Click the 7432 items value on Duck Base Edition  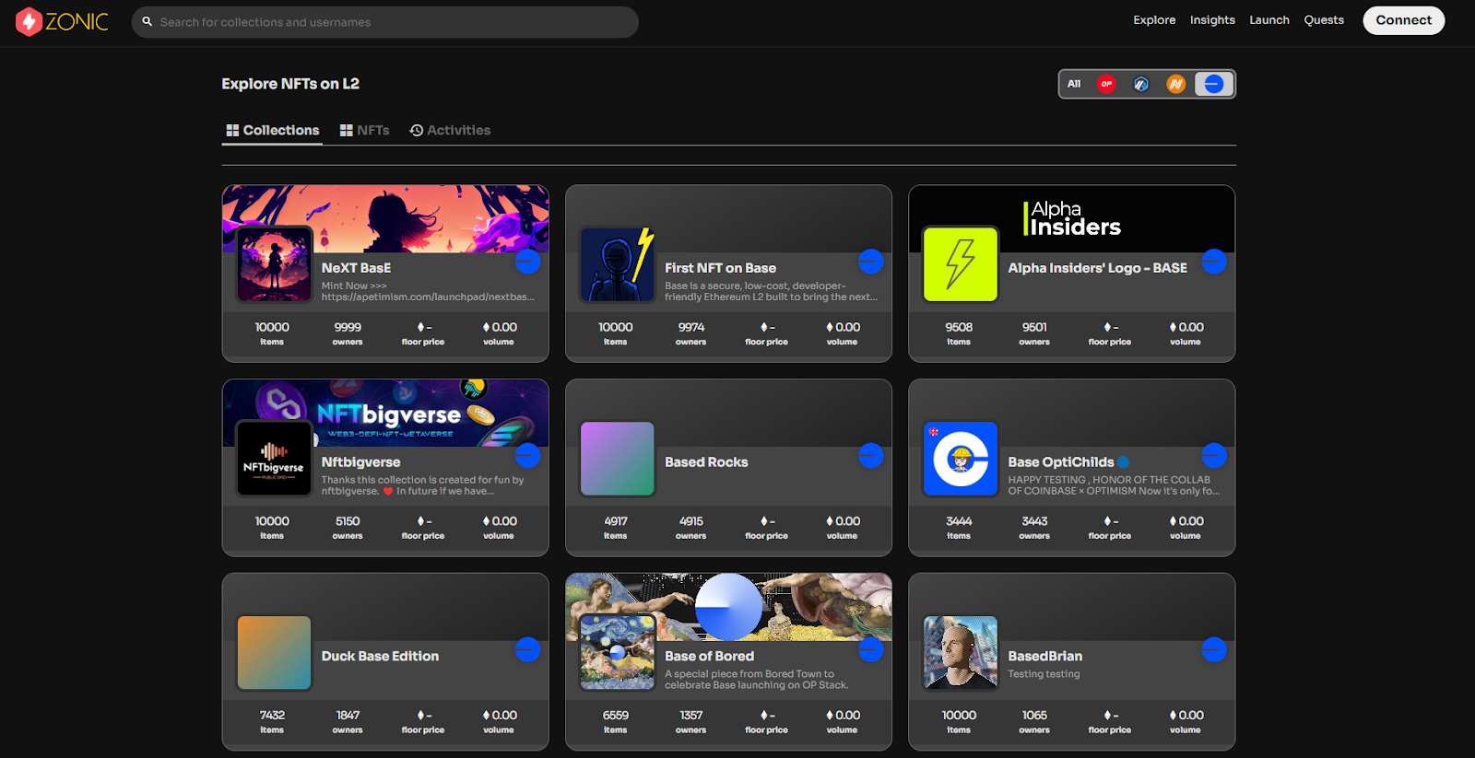coord(272,716)
